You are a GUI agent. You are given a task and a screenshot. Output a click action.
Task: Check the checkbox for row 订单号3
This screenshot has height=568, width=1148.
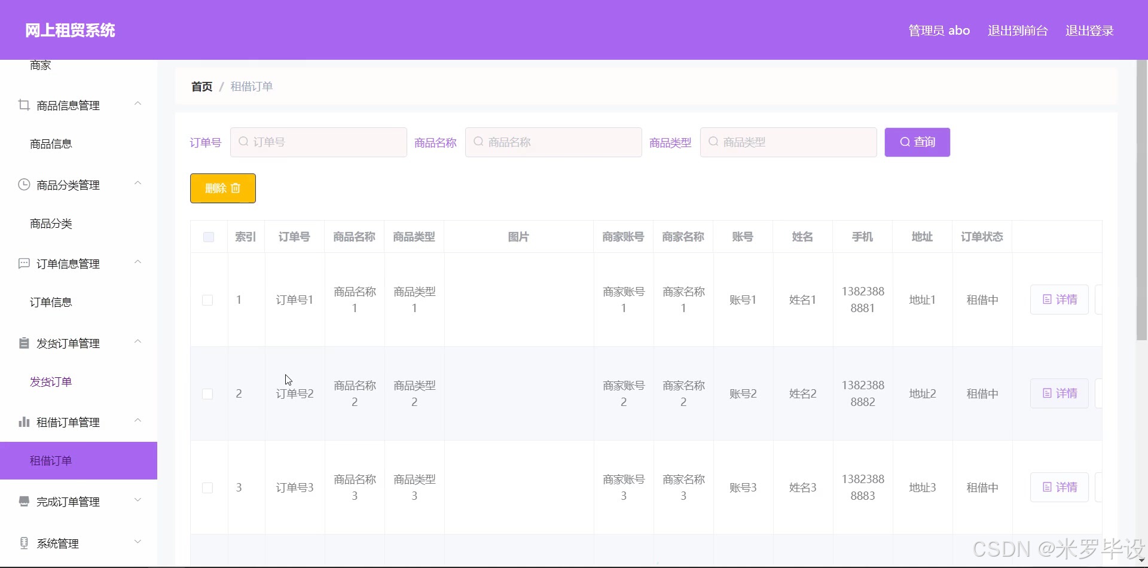[207, 488]
